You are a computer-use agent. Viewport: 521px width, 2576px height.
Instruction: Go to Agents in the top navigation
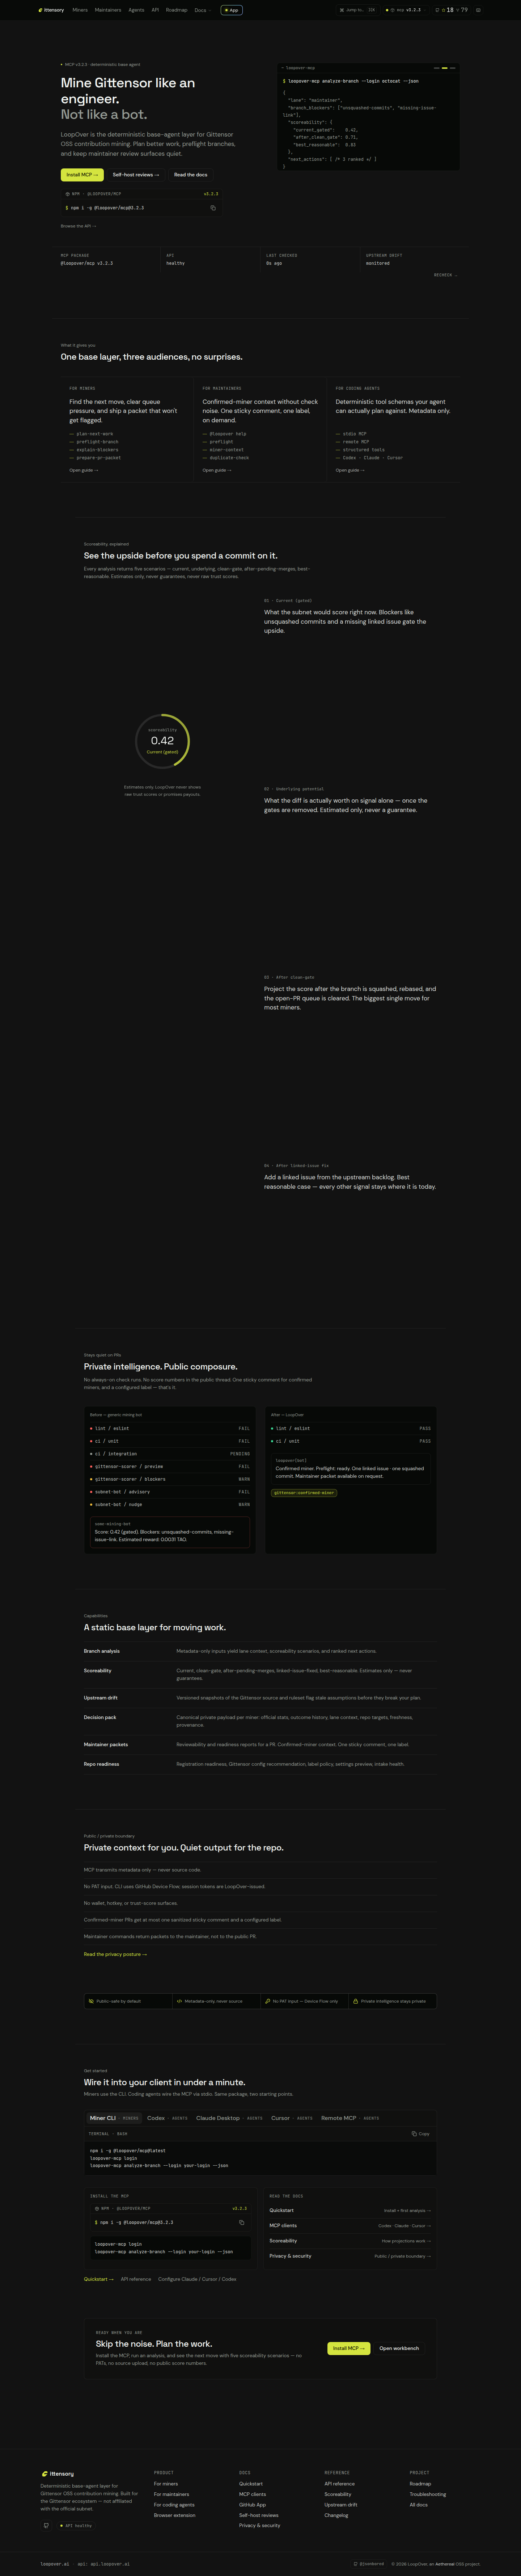pos(137,10)
